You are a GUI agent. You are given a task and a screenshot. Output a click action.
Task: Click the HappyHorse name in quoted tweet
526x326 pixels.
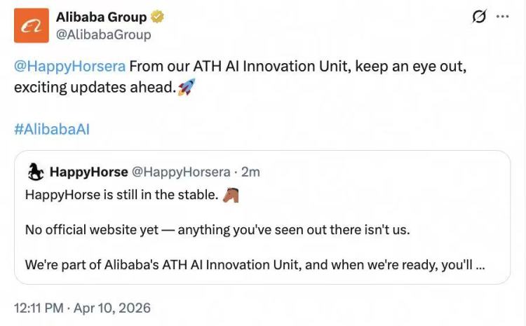88,172
